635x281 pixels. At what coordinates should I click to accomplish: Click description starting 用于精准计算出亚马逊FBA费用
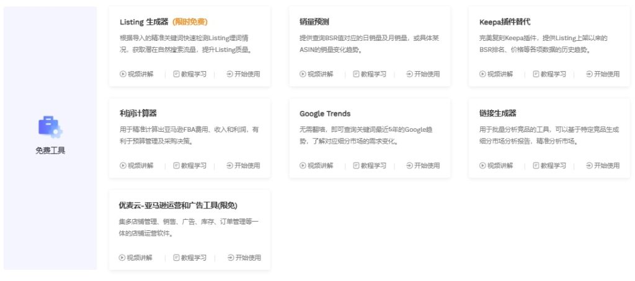point(189,136)
